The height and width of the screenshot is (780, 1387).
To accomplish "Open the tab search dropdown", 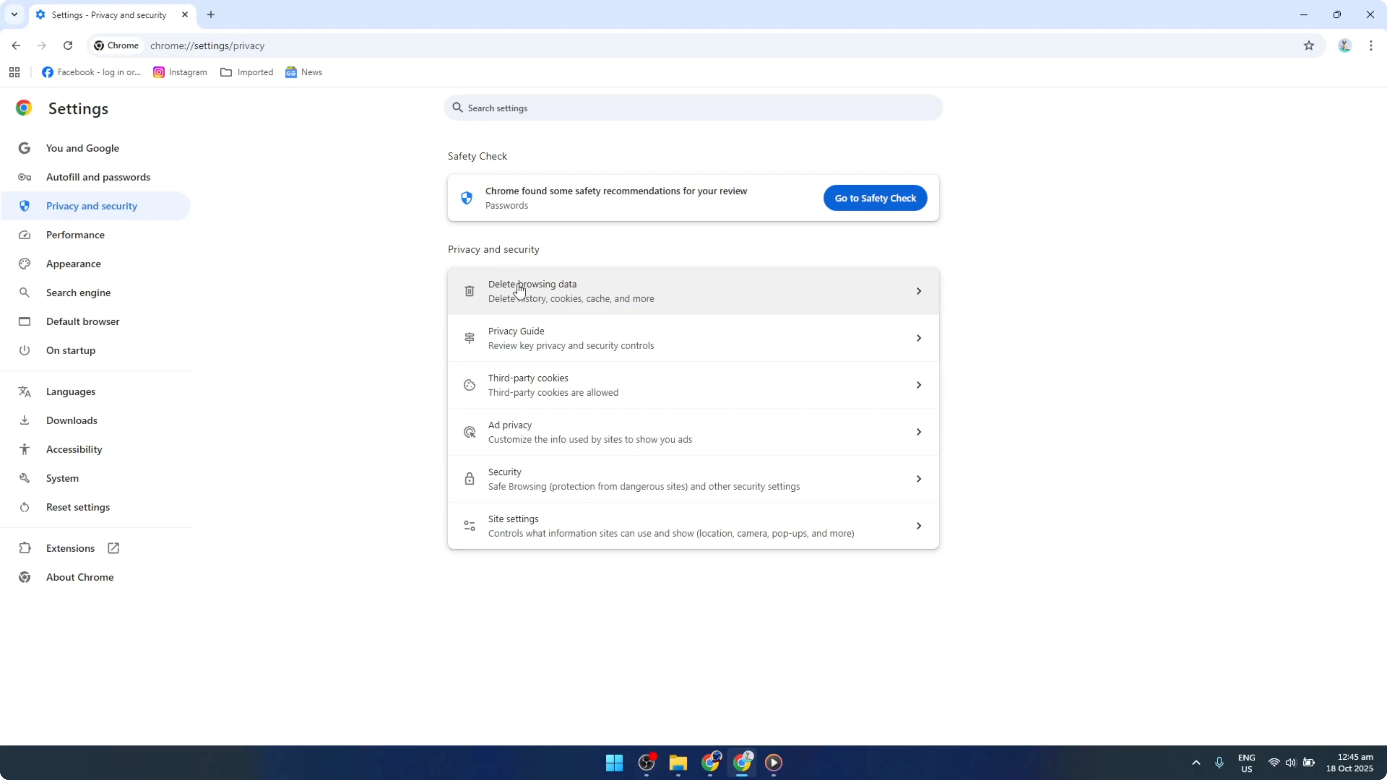I will tap(14, 15).
